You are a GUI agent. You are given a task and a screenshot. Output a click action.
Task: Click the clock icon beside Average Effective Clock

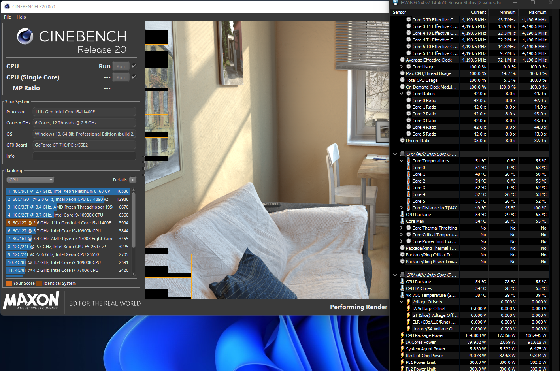coord(402,60)
